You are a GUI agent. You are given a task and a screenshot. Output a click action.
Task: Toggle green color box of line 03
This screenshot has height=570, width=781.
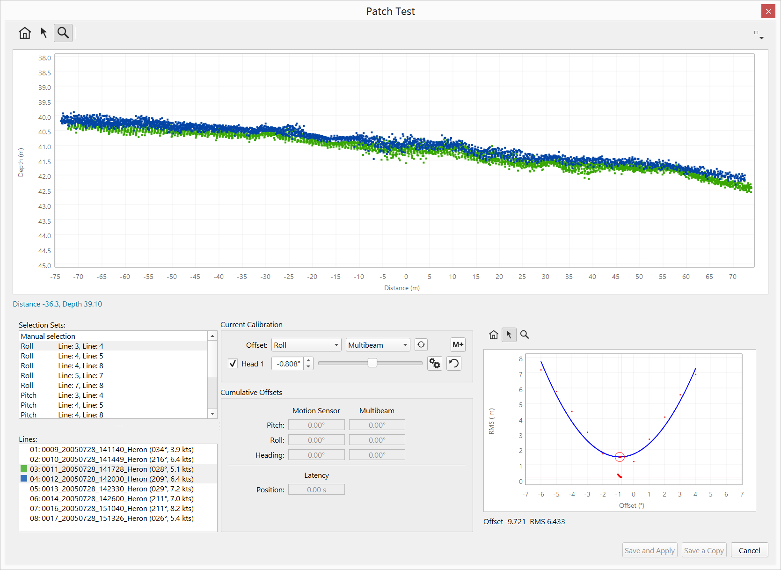24,469
